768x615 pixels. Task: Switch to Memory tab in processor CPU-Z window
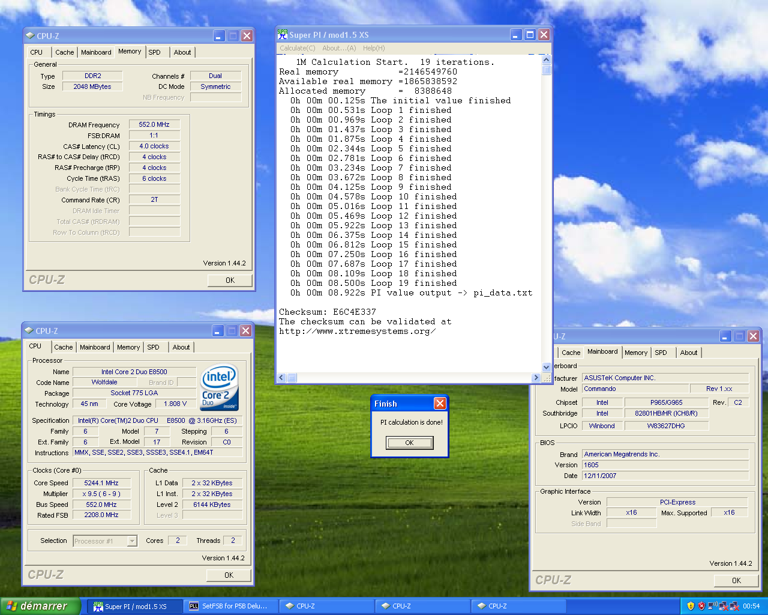[x=128, y=347]
